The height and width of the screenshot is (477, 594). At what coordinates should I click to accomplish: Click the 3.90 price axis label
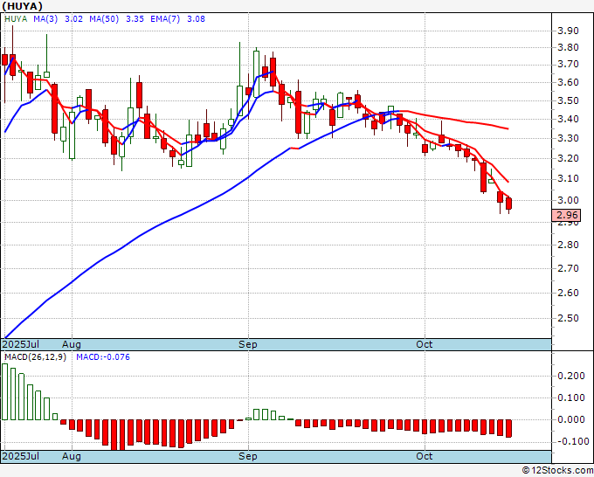tap(568, 31)
